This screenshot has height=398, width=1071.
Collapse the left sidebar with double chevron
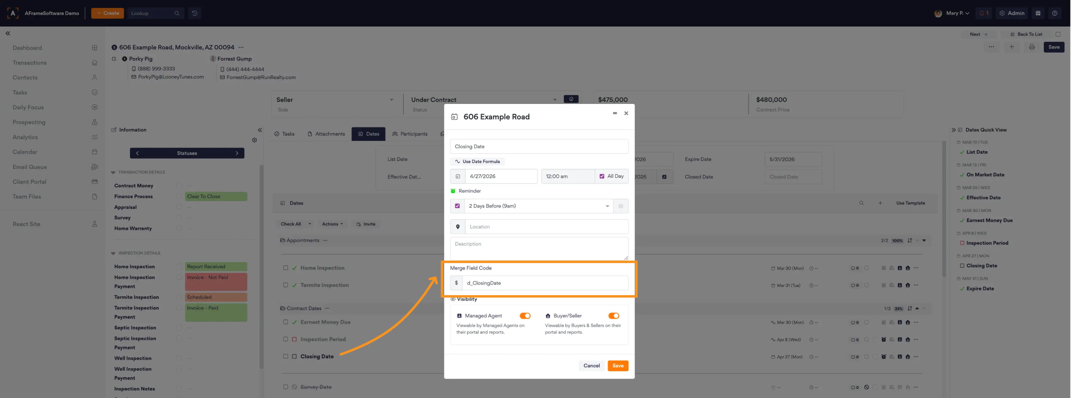8,33
